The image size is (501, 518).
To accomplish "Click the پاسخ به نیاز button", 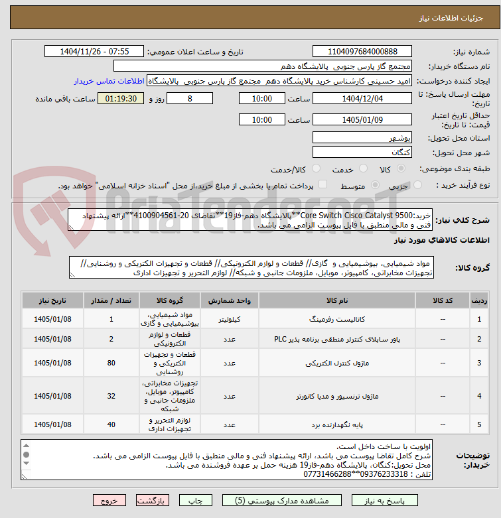I will coord(385,500).
